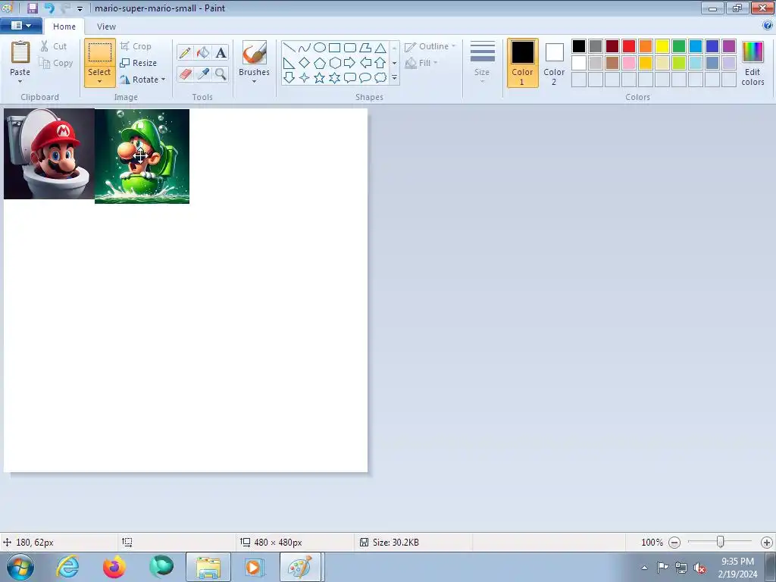The width and height of the screenshot is (776, 582).
Task: Pick the Right triangle shape
Action: [x=289, y=63]
